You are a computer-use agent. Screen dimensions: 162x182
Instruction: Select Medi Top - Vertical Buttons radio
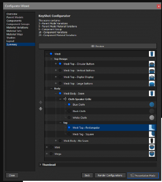[x=60, y=70]
